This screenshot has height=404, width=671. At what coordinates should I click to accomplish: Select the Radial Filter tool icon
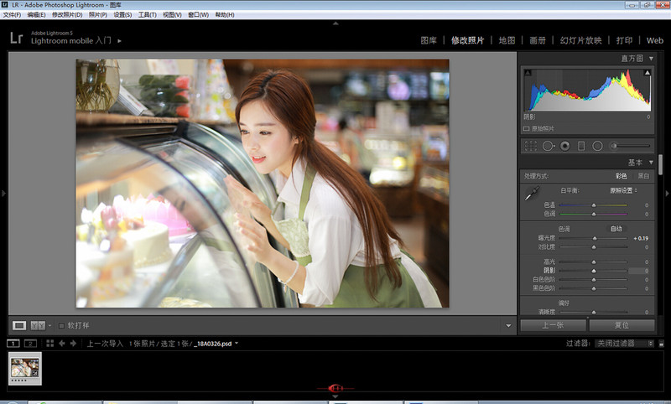(597, 146)
